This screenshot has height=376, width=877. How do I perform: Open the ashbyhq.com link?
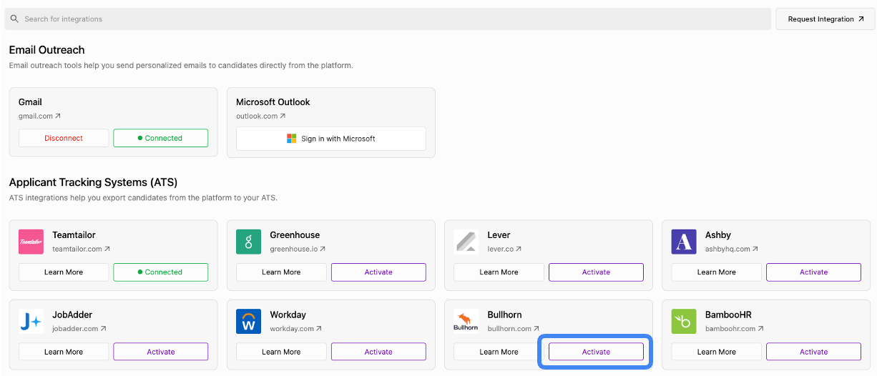(x=732, y=249)
